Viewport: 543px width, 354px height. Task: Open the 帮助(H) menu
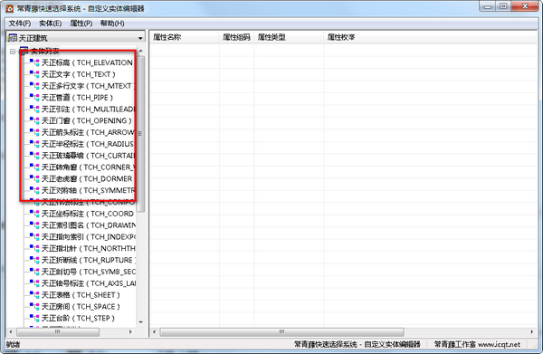(x=112, y=24)
